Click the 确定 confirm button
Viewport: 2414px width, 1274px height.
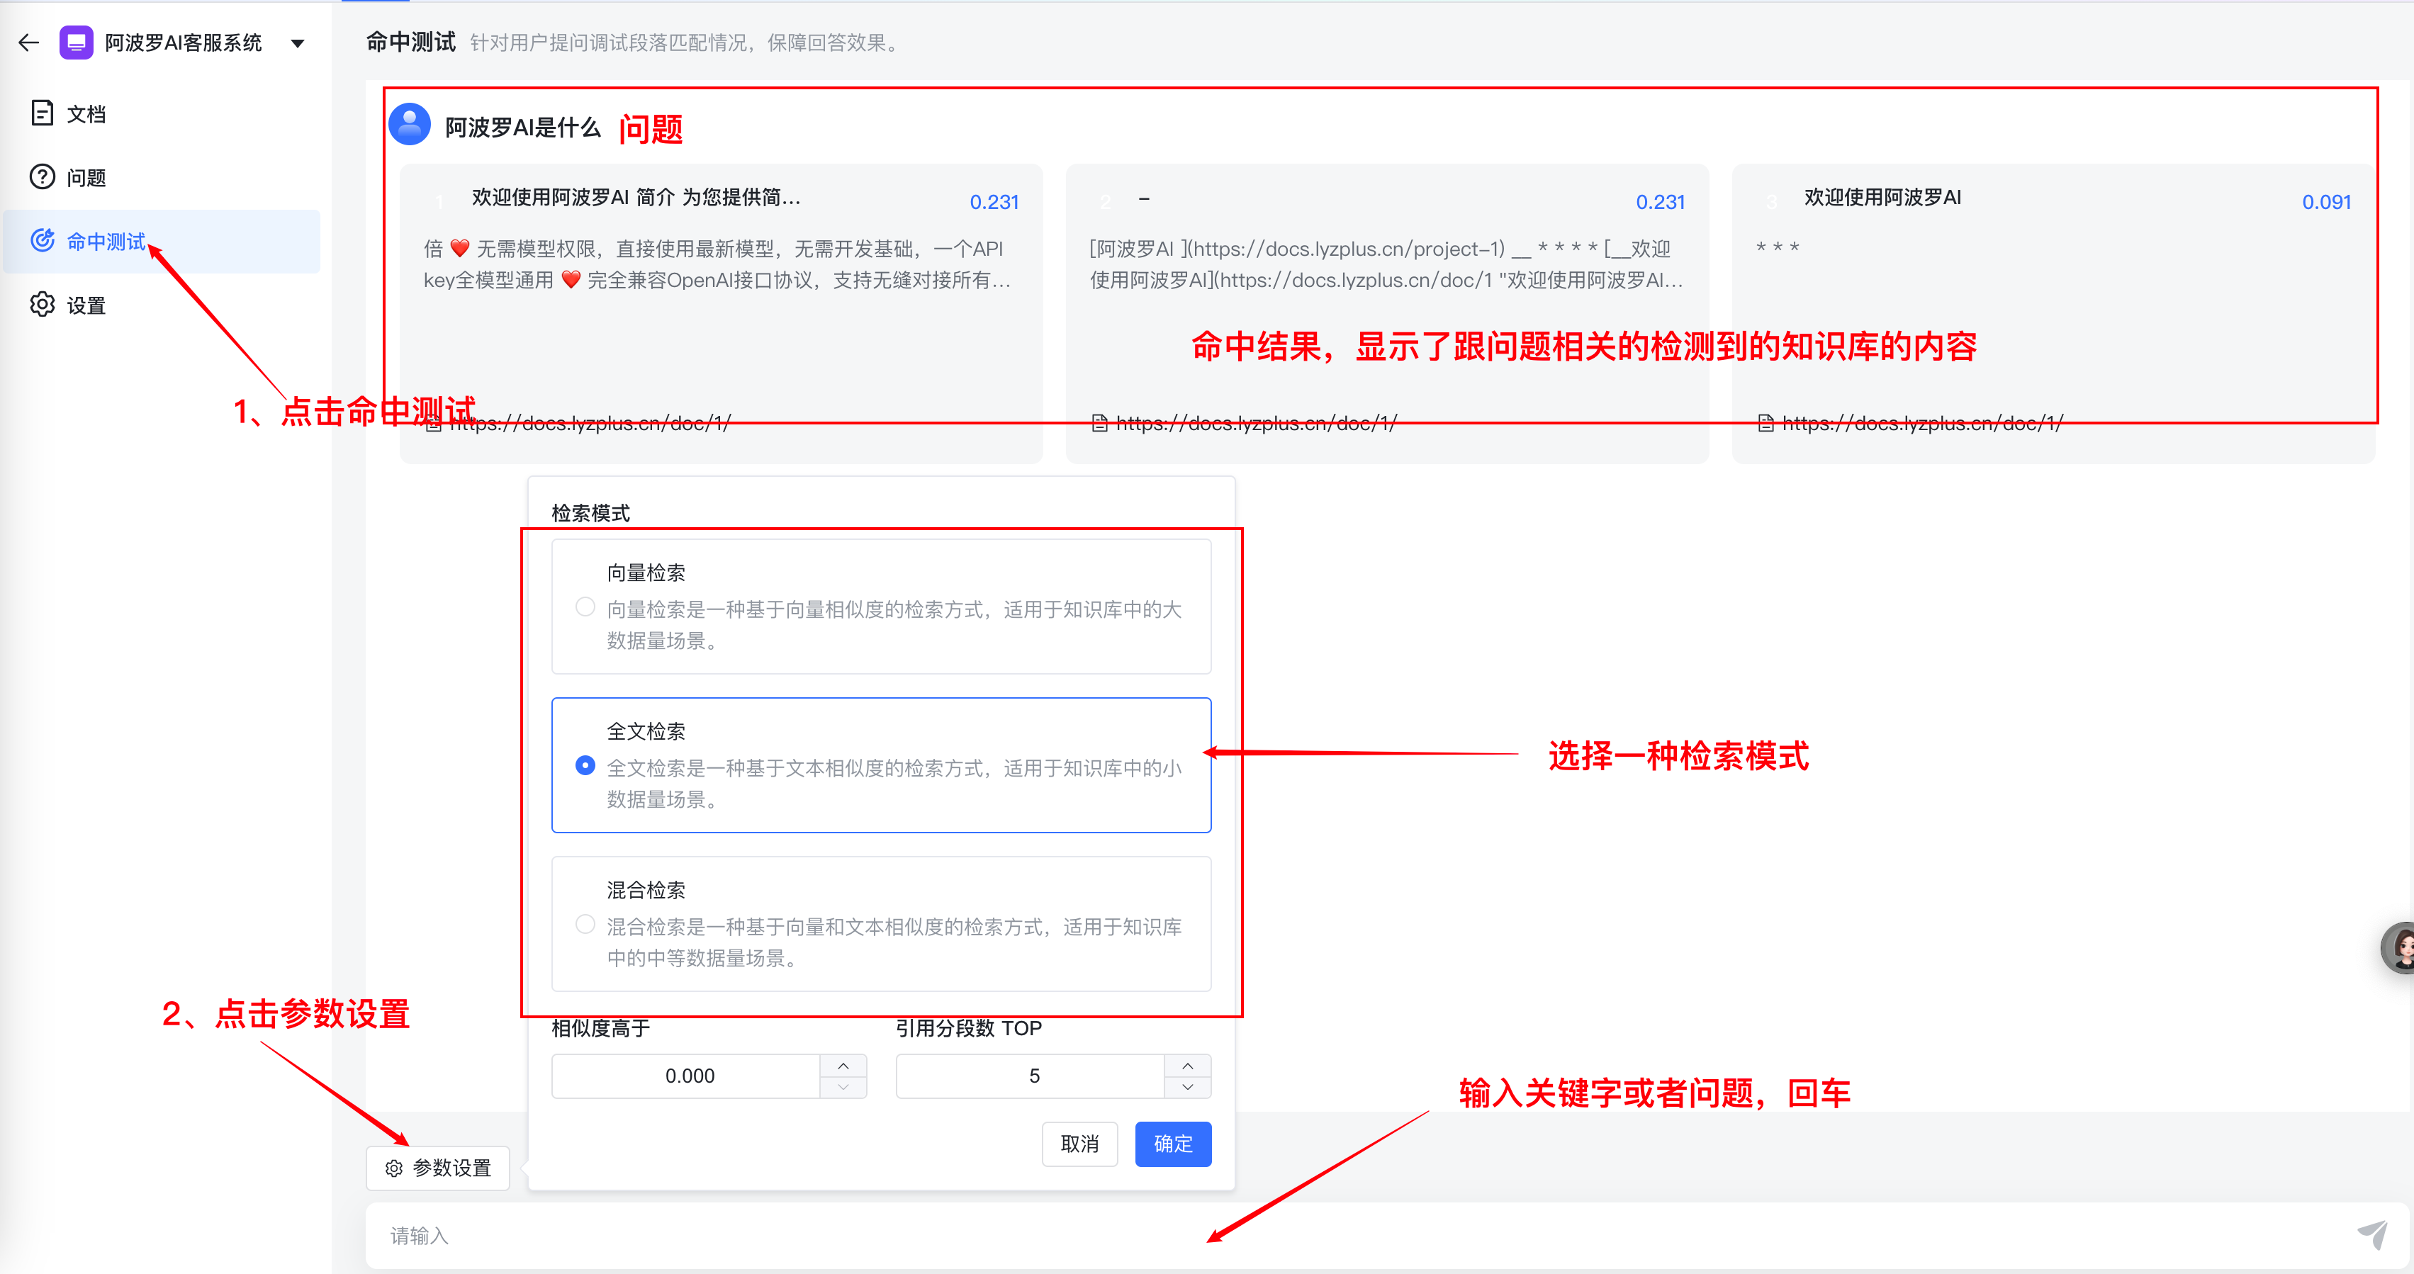pyautogui.click(x=1172, y=1144)
